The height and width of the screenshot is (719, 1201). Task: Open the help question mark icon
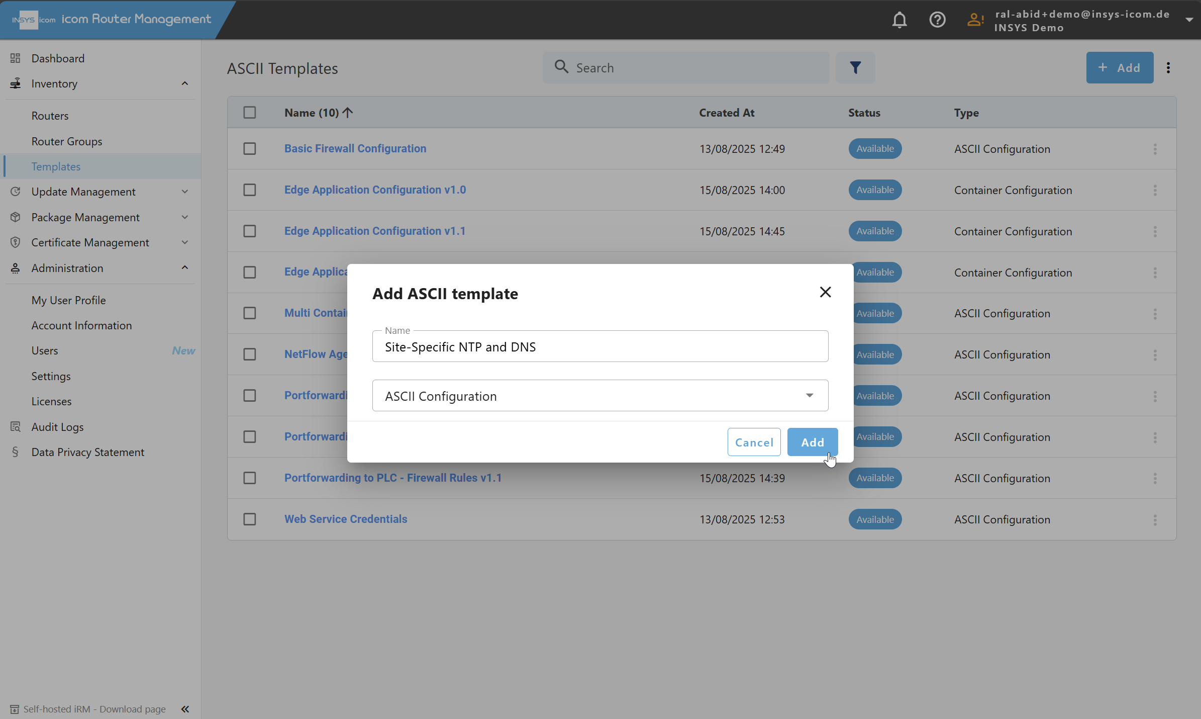937,20
